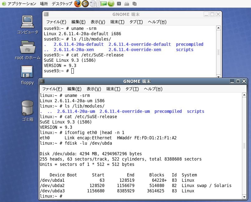Click the back GNOME 端末 title bar
Screen dimensions: 251x202
[126, 14]
